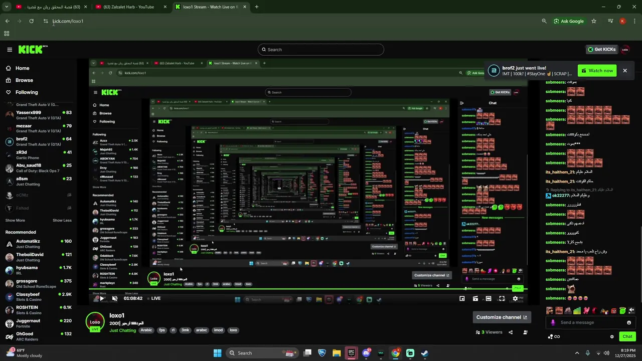Click the KICK logo in the header
The height and width of the screenshot is (361, 642).
click(33, 49)
